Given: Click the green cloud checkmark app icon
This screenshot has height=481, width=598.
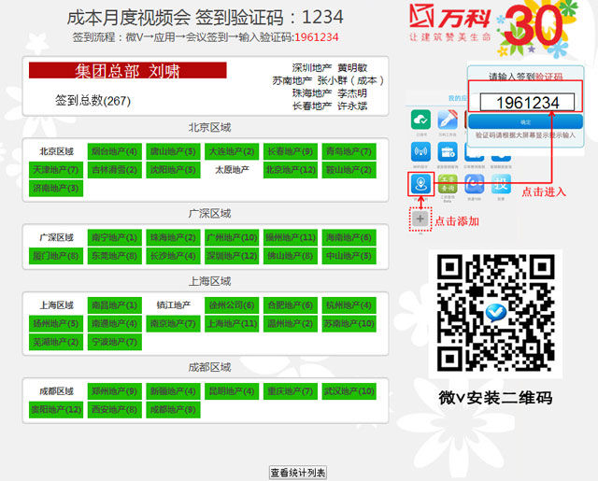Looking at the screenshot, I should 420,120.
